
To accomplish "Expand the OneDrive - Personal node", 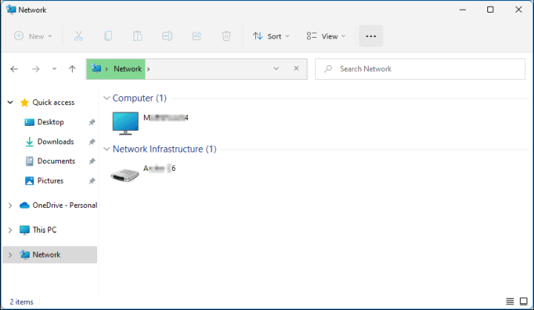I will (x=10, y=205).
